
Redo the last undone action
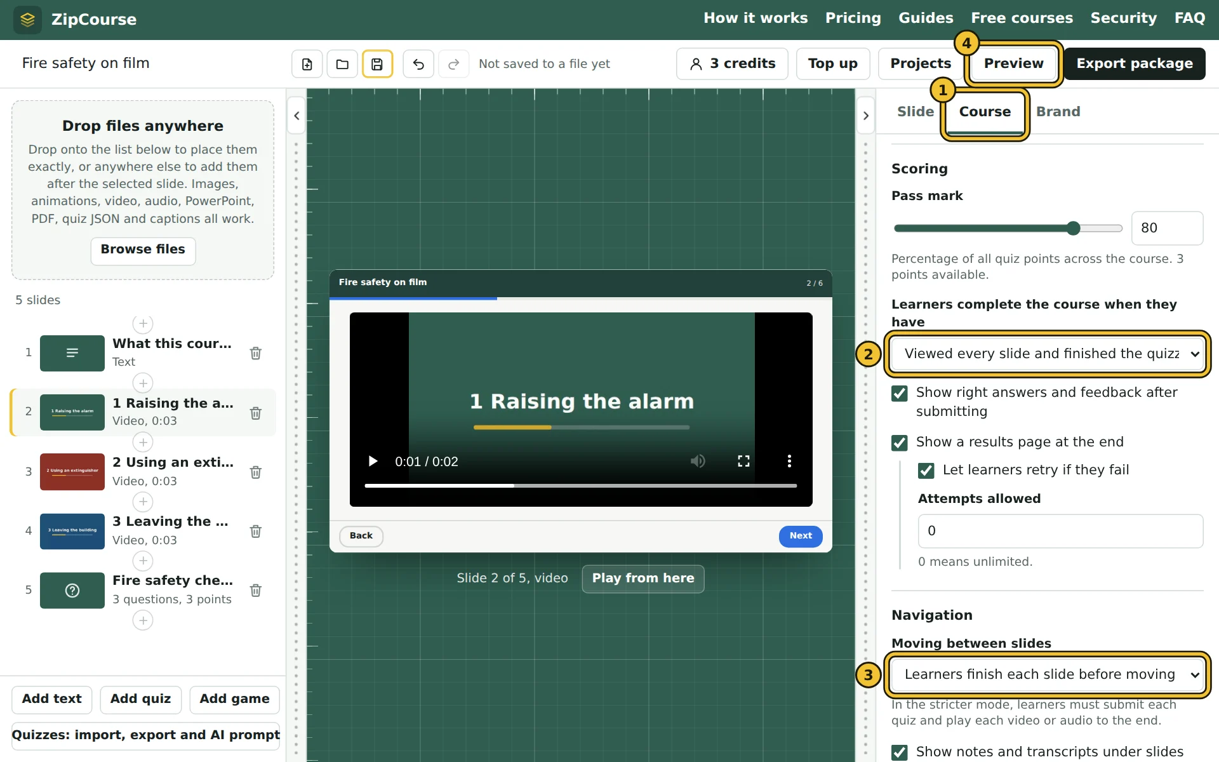tap(453, 64)
